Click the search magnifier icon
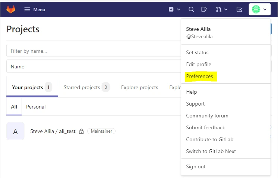The width and height of the screenshot is (278, 178). click(191, 9)
